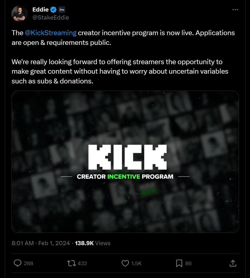The image size is (250, 278).
Task: Share the tweet via the share icon
Action: [233, 263]
